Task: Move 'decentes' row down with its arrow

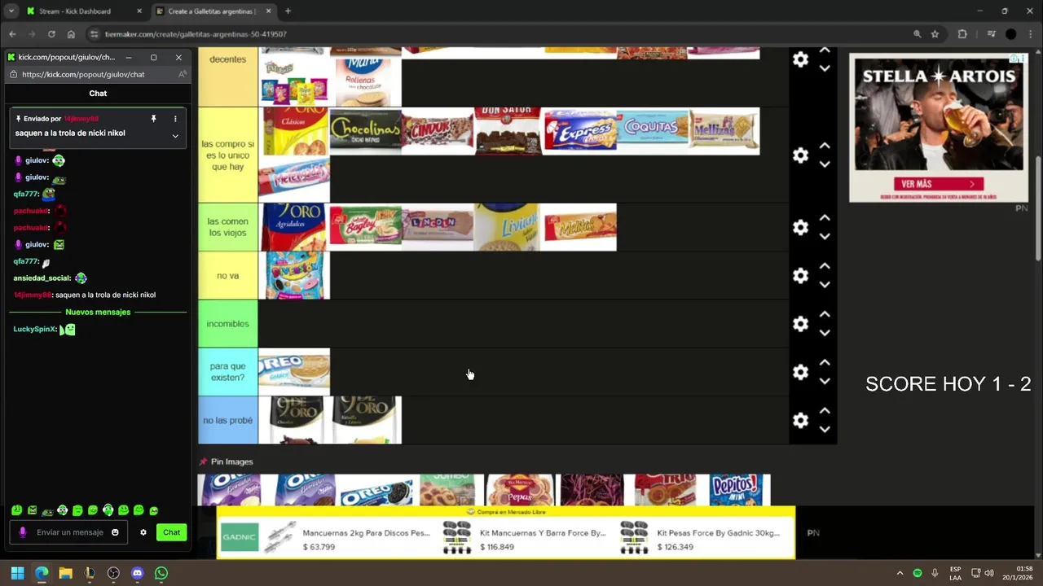Action: (x=825, y=68)
